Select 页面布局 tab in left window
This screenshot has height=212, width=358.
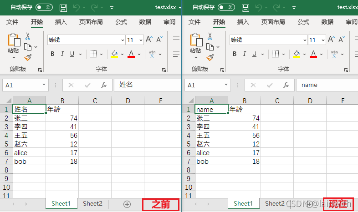tap(91, 22)
